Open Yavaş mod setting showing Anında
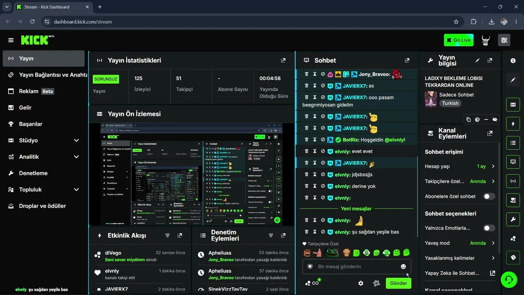The width and height of the screenshot is (524, 295). click(x=460, y=243)
